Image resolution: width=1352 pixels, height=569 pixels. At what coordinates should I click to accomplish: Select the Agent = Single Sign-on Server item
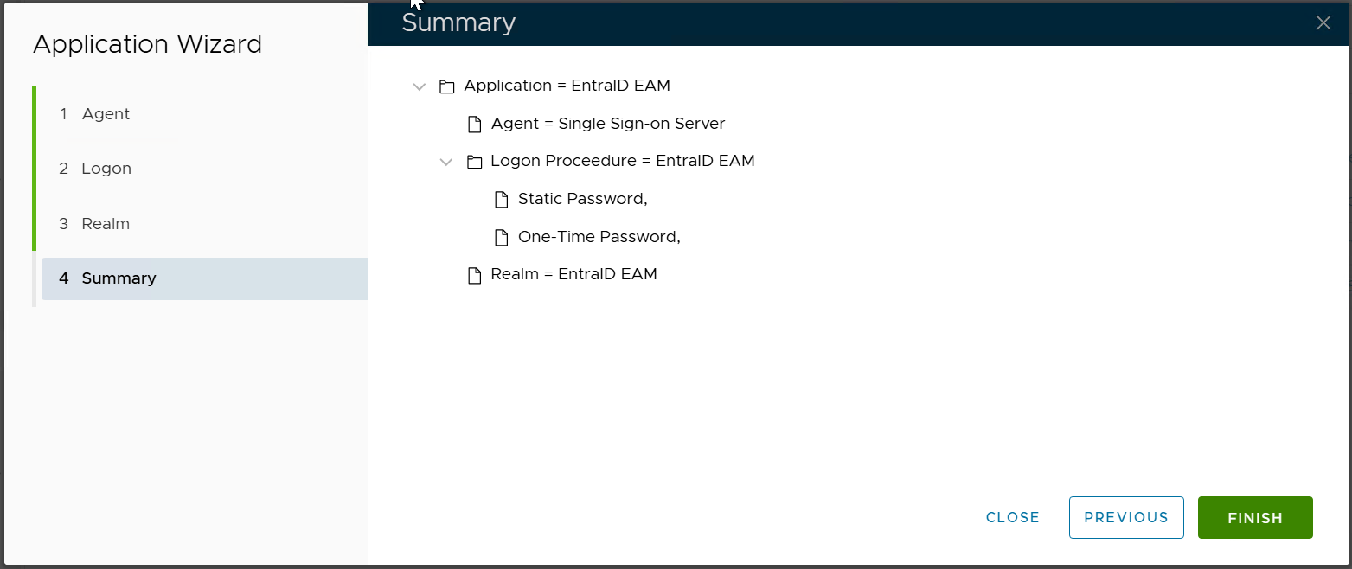[607, 124]
